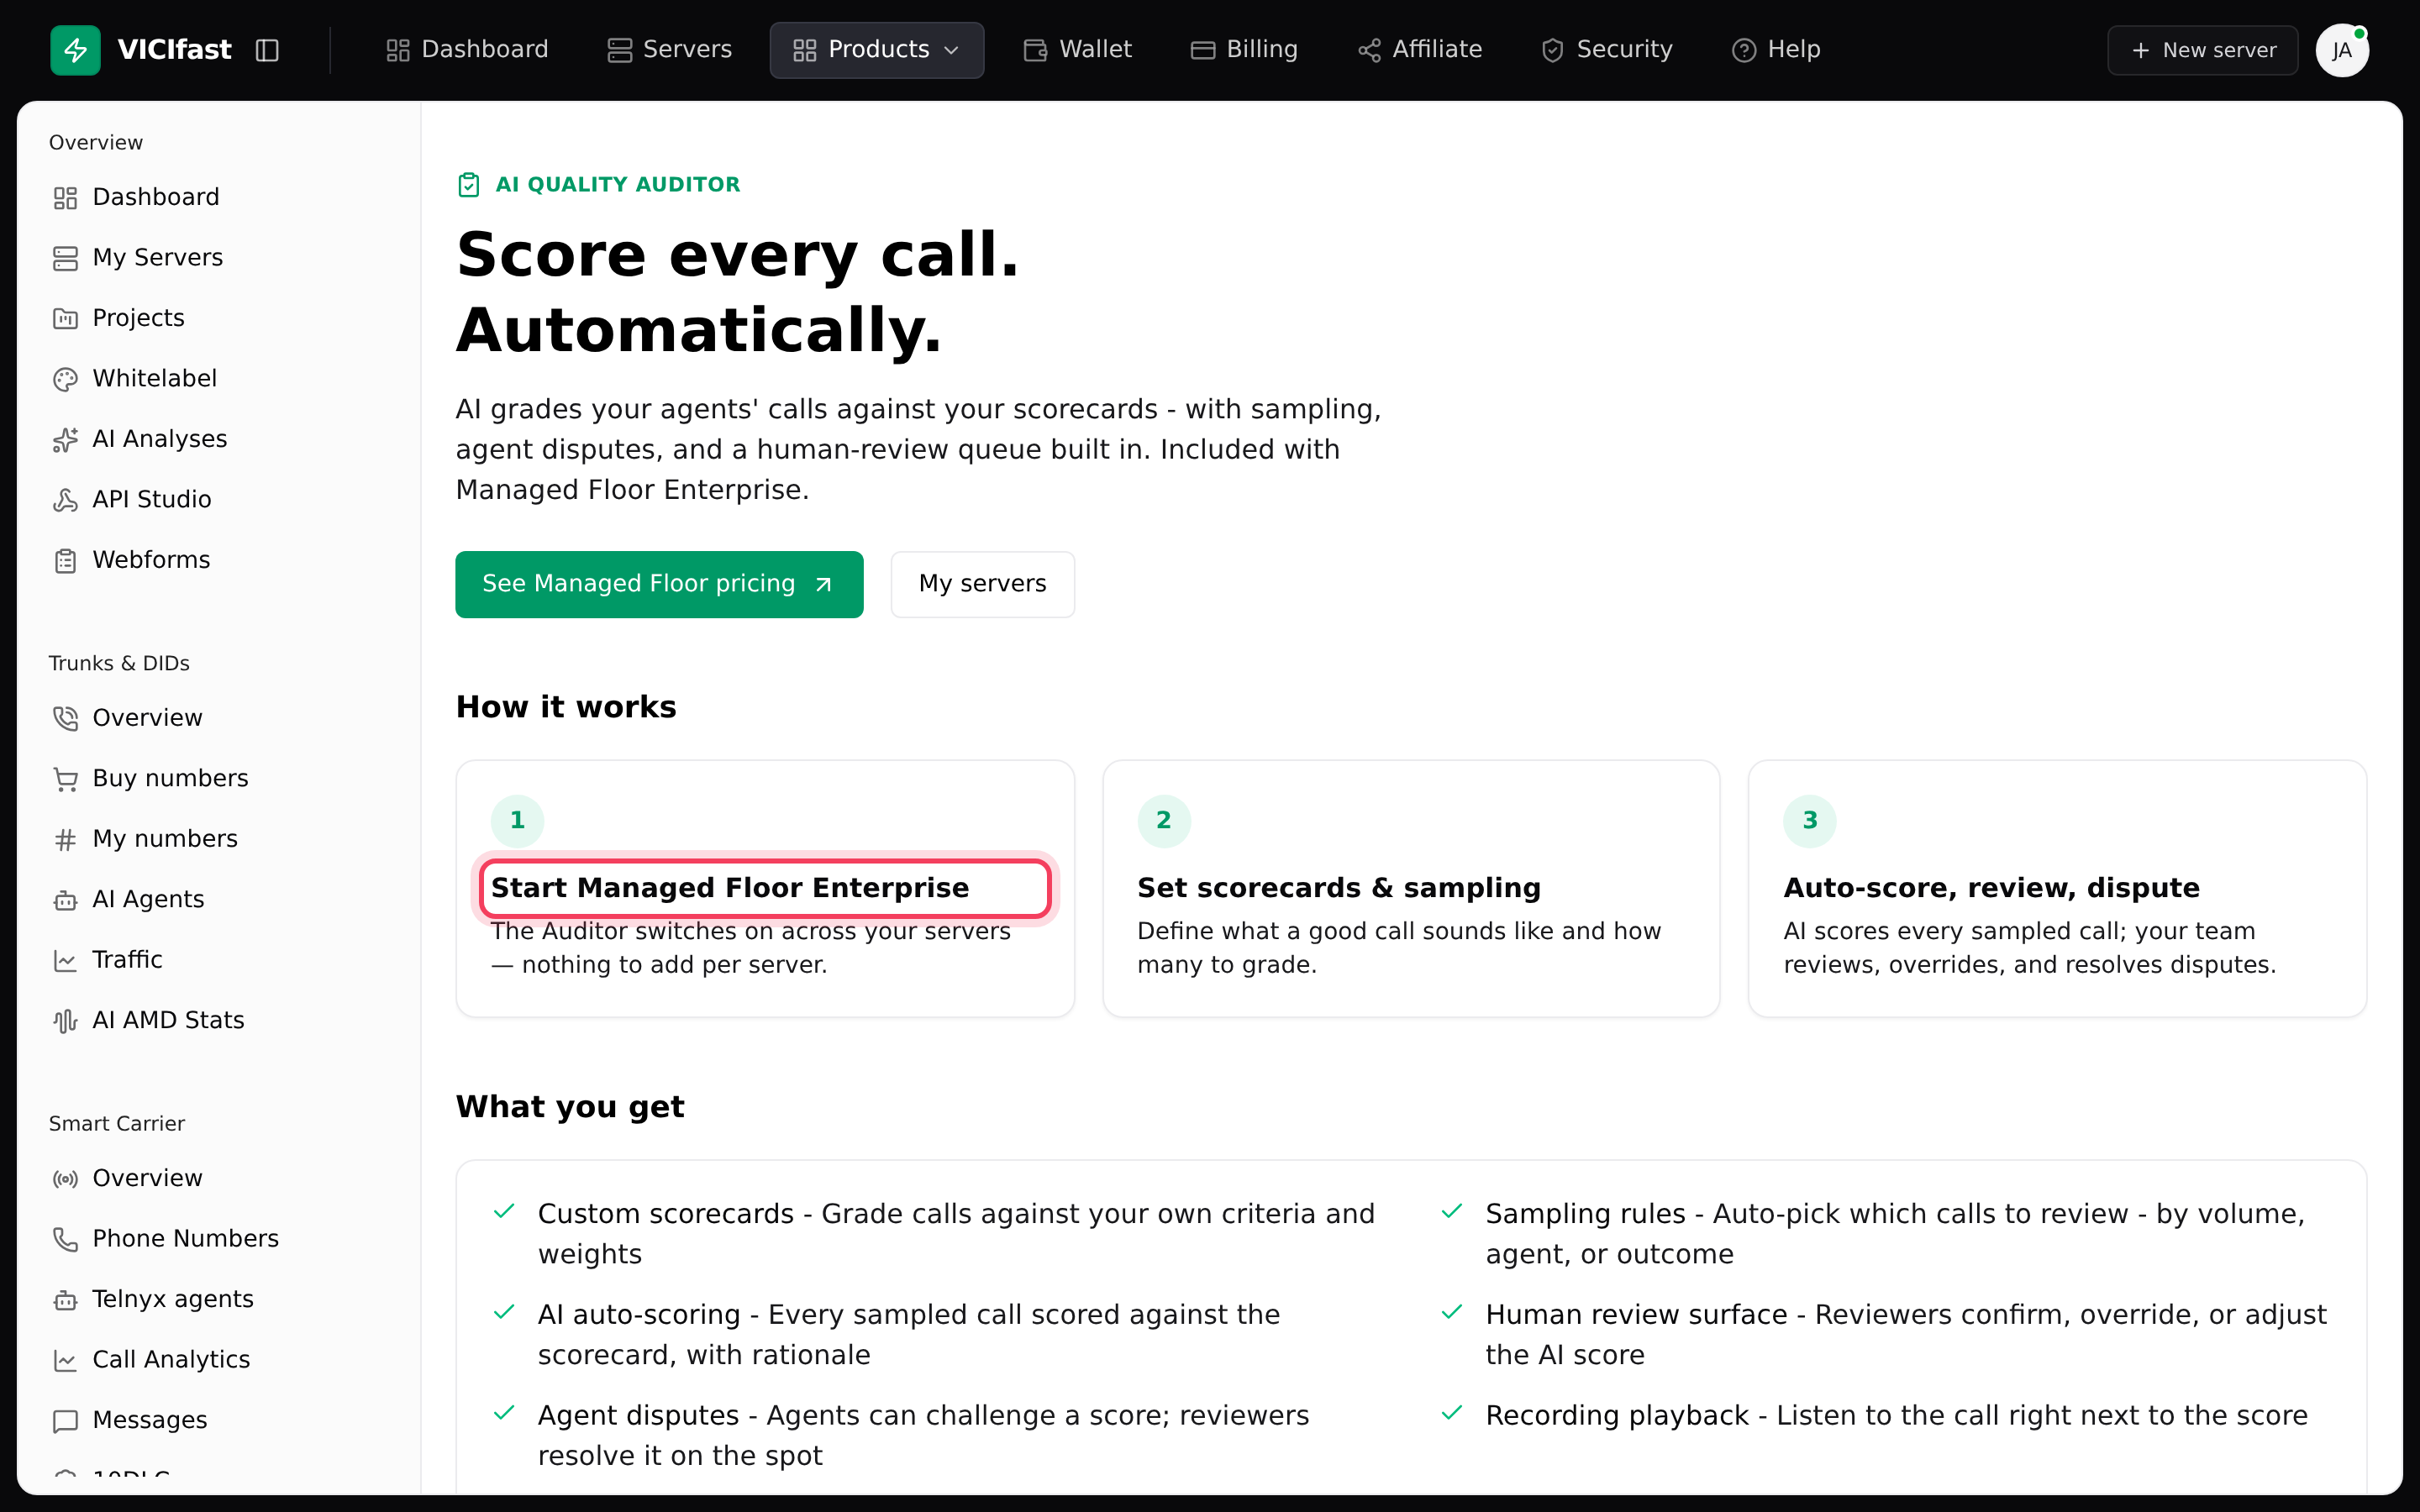Click the AI Analyses sparkle icon
Image resolution: width=2420 pixels, height=1512 pixels.
pyautogui.click(x=66, y=439)
